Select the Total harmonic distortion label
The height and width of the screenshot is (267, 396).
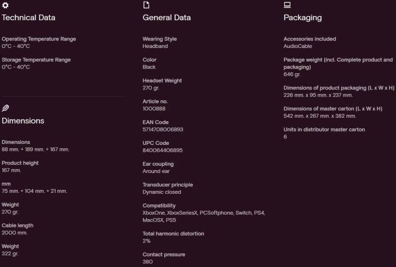[x=173, y=234]
